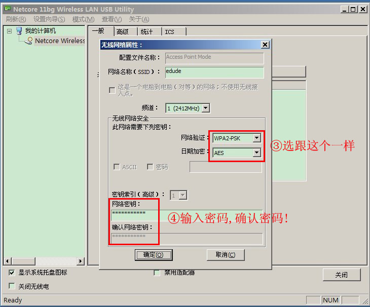Click the 取消(C) button
The height and width of the screenshot is (307, 370).
pyautogui.click(x=226, y=255)
